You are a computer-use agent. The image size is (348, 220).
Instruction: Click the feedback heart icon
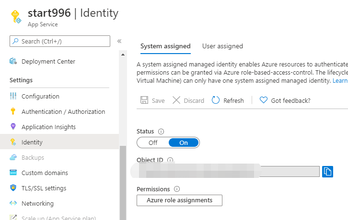pyautogui.click(x=264, y=100)
